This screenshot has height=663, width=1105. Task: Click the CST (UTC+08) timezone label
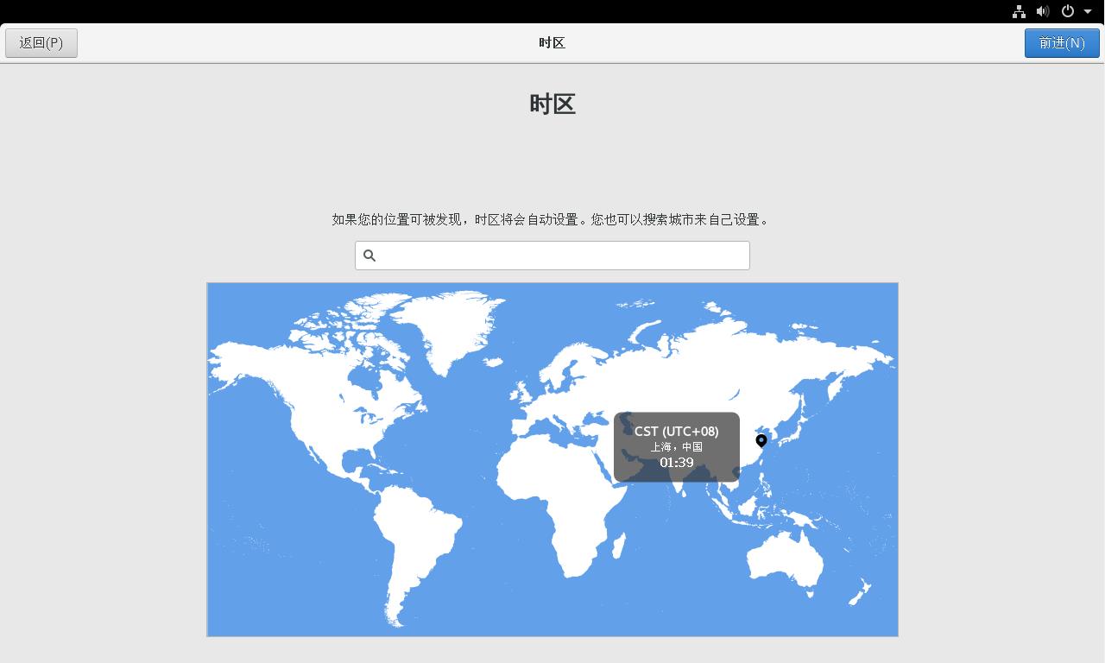[676, 431]
